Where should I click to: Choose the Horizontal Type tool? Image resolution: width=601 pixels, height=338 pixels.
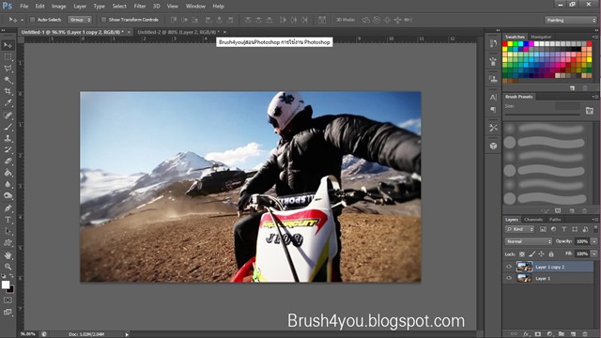point(8,220)
